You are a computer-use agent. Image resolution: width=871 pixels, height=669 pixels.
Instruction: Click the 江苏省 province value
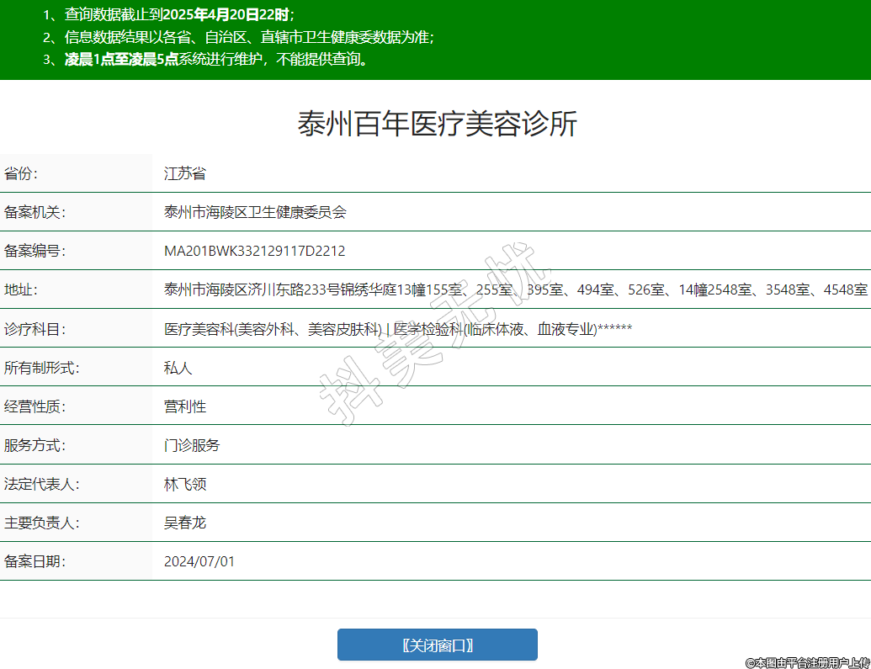coord(185,173)
